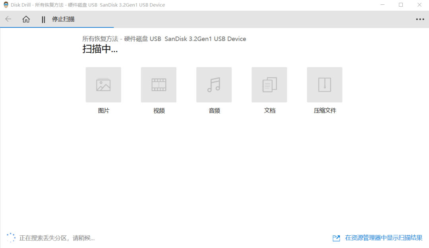This screenshot has height=248, width=429.
Task: Select the 音频 (Audio) category icon
Action: 214,84
